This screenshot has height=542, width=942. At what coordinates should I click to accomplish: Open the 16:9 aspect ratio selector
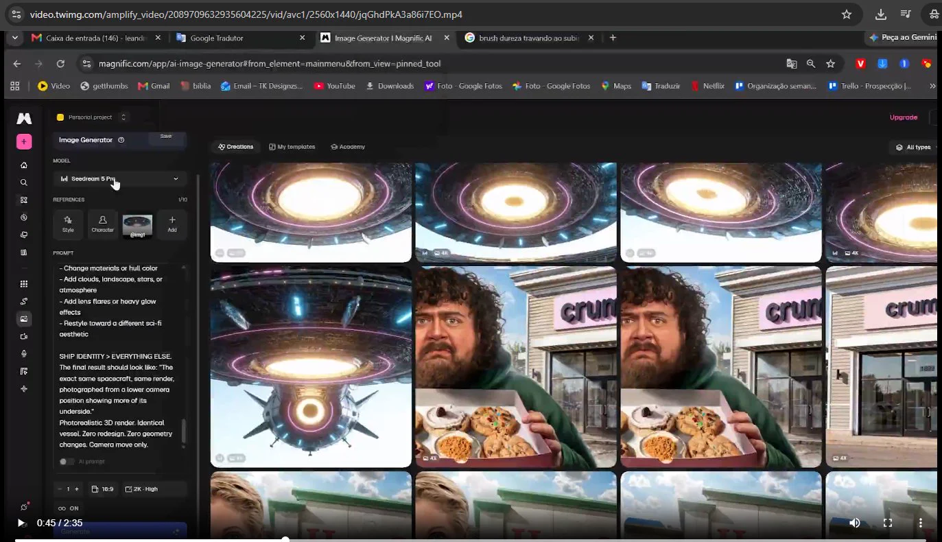[103, 489]
